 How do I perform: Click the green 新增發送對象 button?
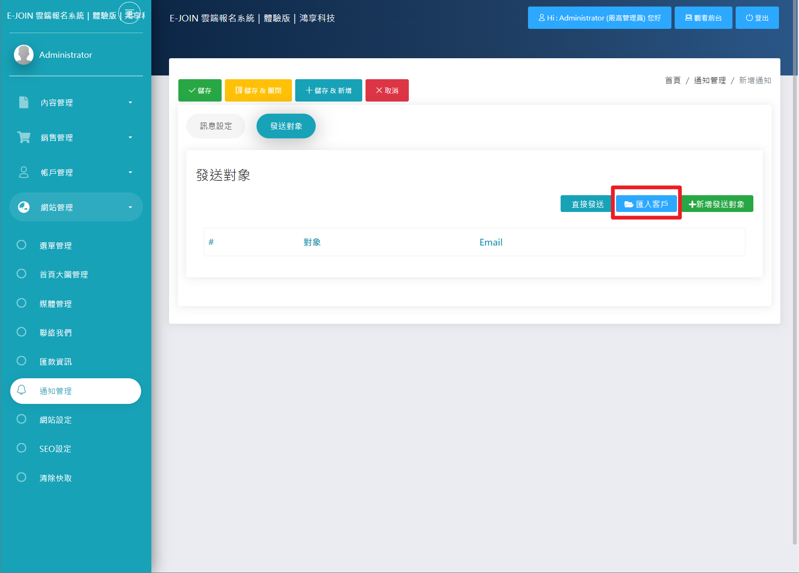pyautogui.click(x=717, y=204)
